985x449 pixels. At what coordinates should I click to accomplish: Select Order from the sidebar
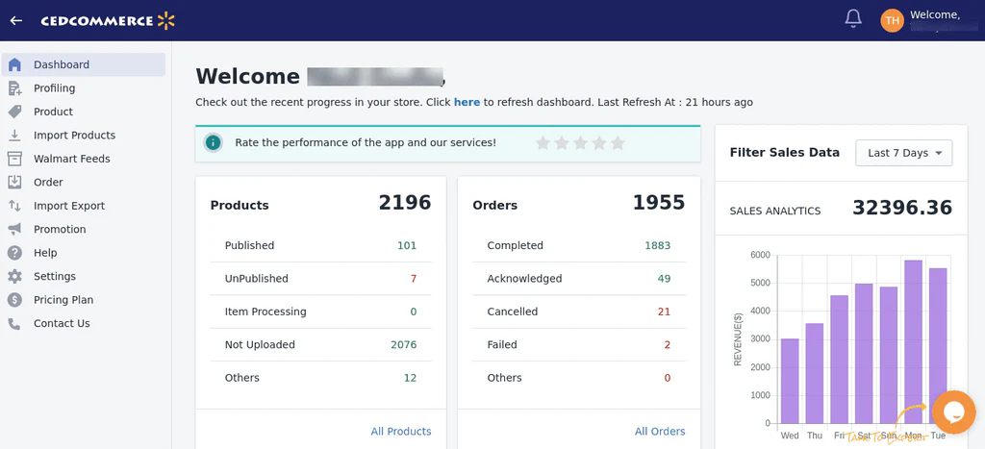[x=48, y=183]
